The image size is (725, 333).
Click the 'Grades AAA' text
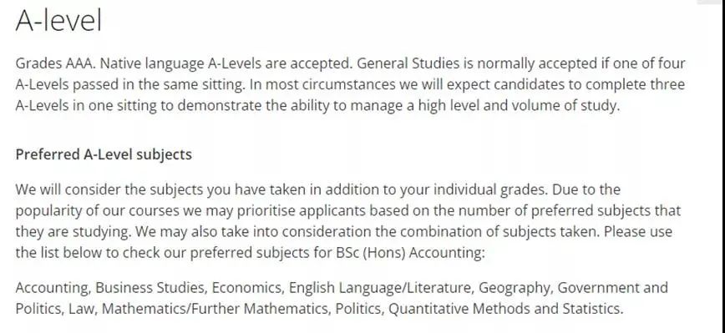pos(55,63)
